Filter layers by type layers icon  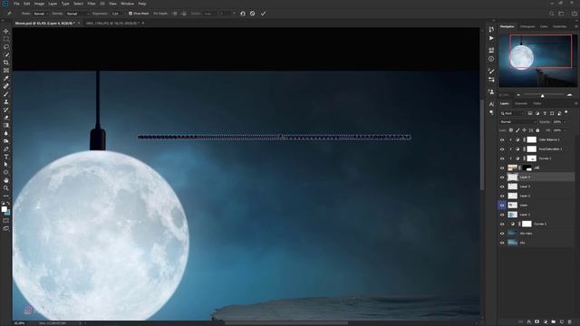545,113
